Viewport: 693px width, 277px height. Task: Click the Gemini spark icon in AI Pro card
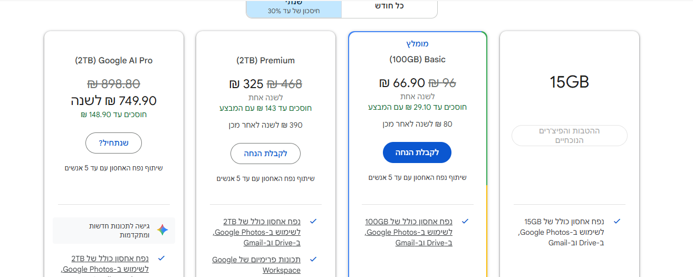click(x=162, y=230)
